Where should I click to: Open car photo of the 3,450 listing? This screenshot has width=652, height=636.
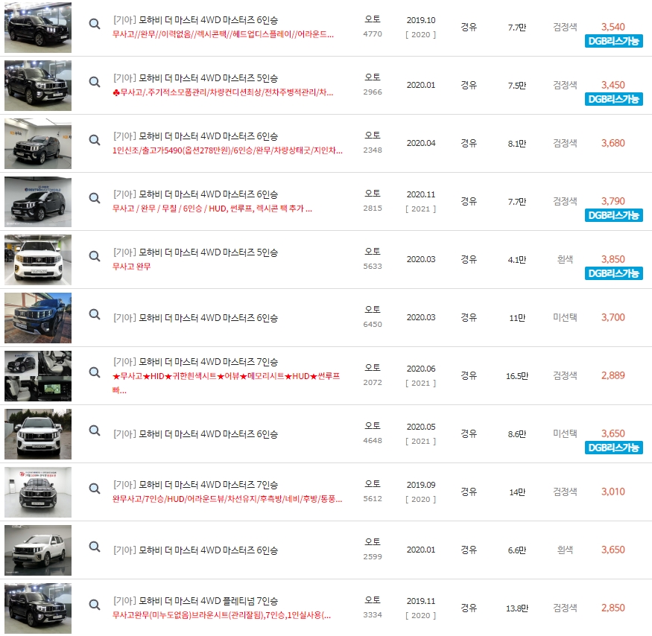click(38, 86)
